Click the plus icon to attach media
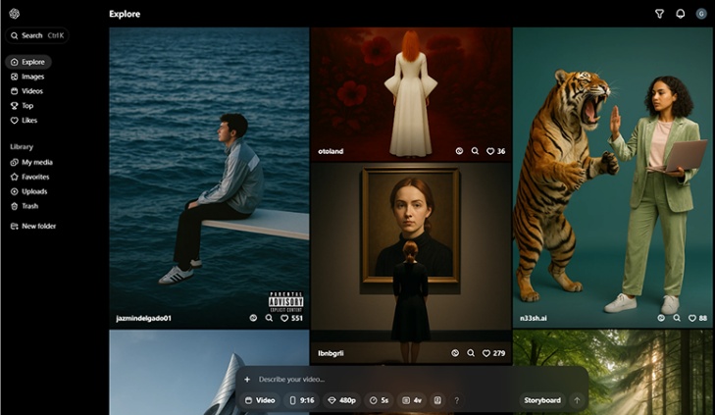 [x=247, y=379]
